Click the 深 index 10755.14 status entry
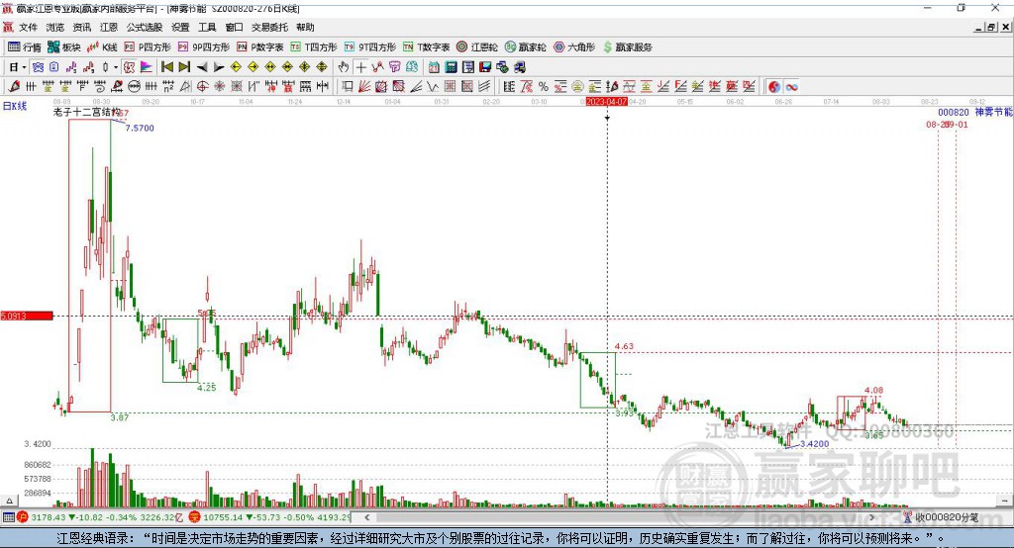The height and width of the screenshot is (548, 1014). [269, 517]
